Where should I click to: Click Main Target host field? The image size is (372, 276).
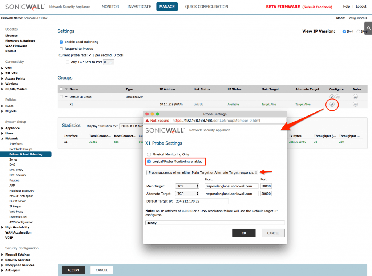tap(231, 186)
